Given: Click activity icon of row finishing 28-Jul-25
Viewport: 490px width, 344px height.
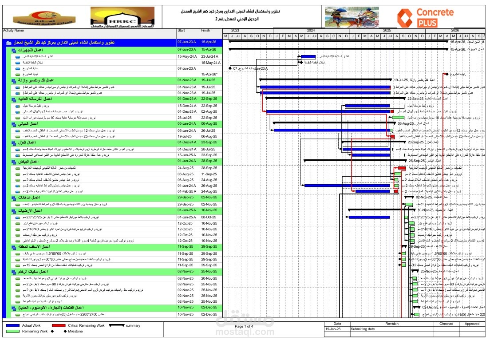Looking at the screenshot, I should pos(18,150).
